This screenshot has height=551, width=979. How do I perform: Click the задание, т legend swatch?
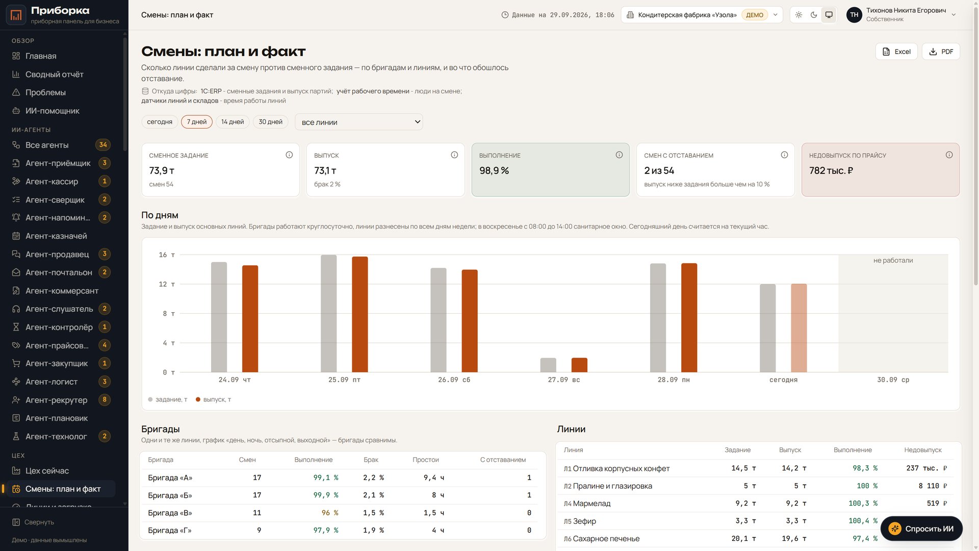(x=150, y=399)
